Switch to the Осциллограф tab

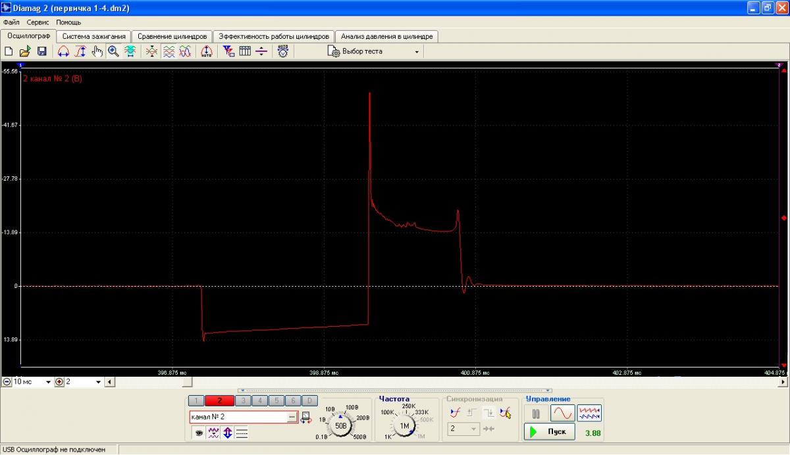[28, 36]
